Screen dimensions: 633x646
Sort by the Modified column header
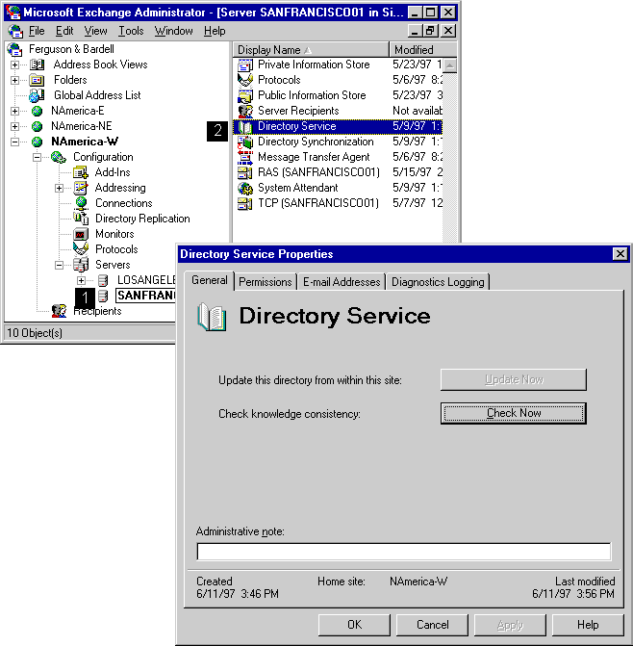click(x=423, y=50)
